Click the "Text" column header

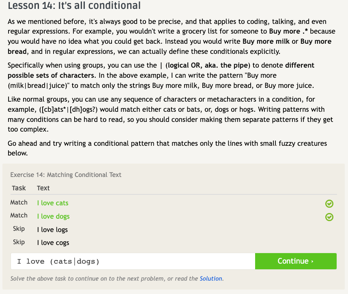pos(43,188)
